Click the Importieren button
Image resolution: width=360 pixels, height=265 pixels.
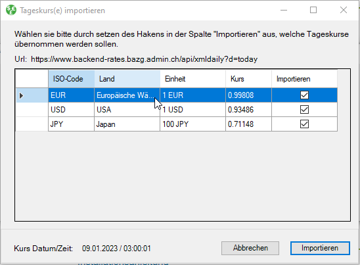(320, 248)
